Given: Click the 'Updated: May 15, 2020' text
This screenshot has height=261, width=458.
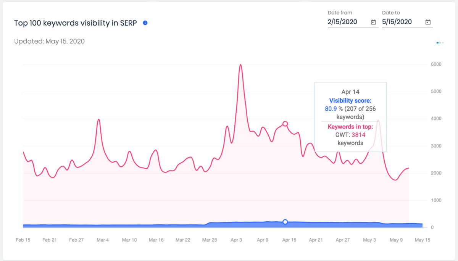Looking at the screenshot, I should [x=49, y=41].
